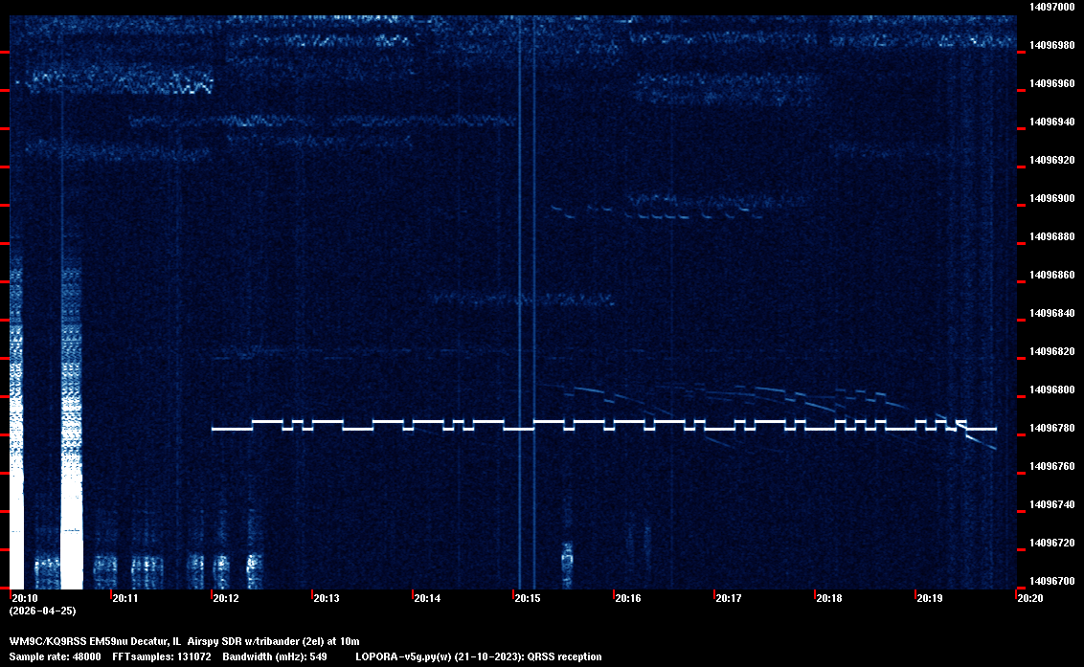The image size is (1084, 667).
Task: Click frequency label 14096700
Action: [x=1052, y=581]
